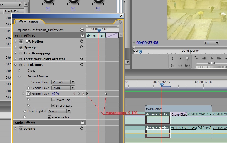Screen dimensions: 227x143
Task: Reset the Three-Way Color Corrector effect
Action: 82,59
